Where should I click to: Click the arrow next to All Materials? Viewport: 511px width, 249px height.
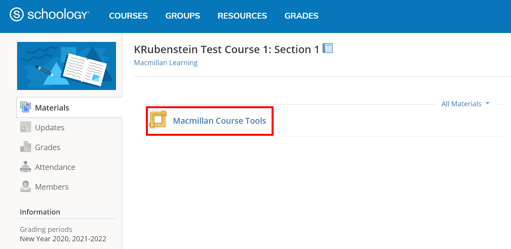488,104
